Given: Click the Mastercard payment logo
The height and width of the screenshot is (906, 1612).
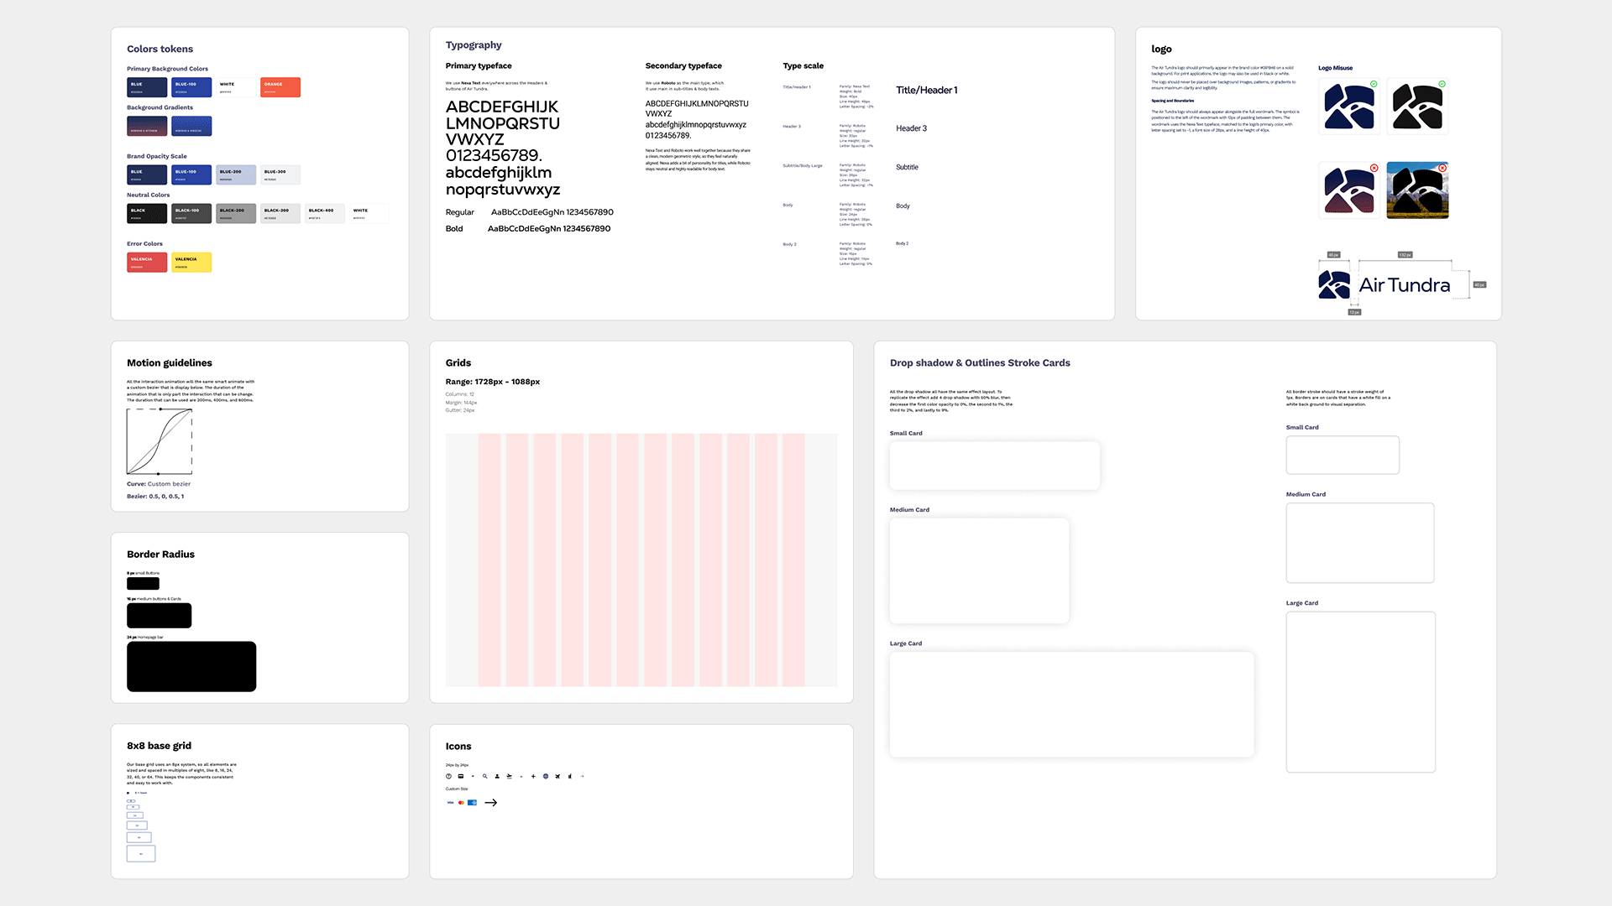Looking at the screenshot, I should (461, 803).
